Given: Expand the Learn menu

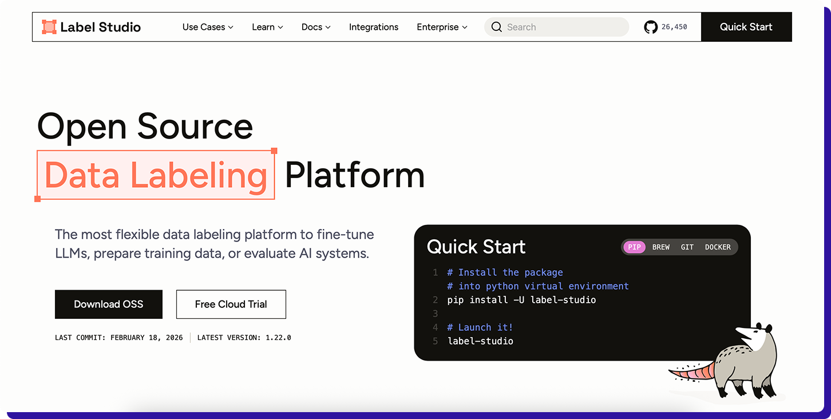Looking at the screenshot, I should click(267, 27).
